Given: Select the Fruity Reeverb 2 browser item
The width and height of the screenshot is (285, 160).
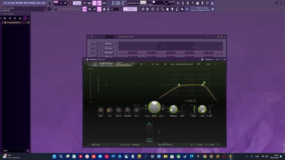Looking at the screenshot, I should tap(16, 23).
